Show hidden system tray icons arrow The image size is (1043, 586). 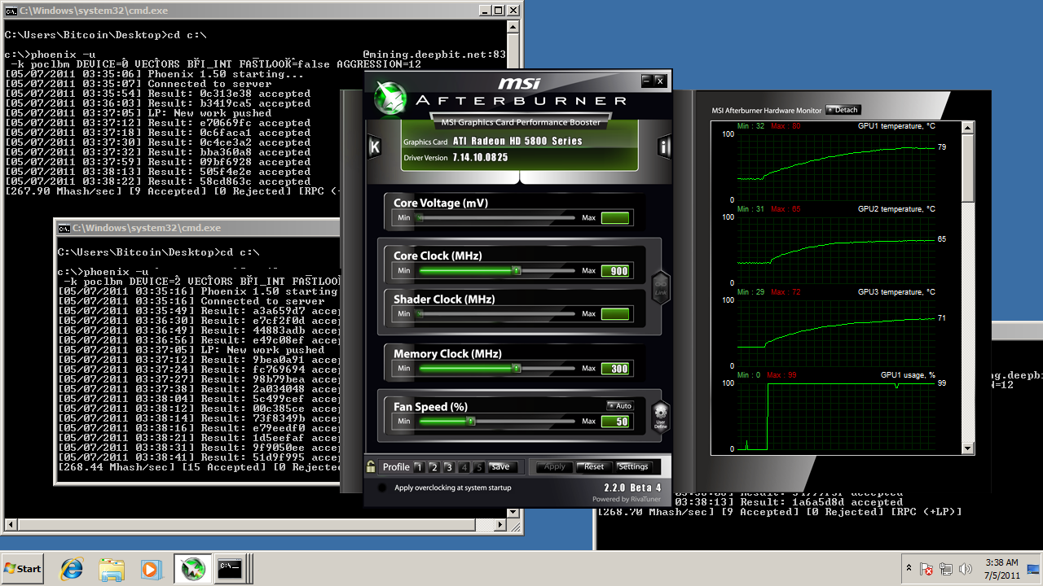[909, 568]
